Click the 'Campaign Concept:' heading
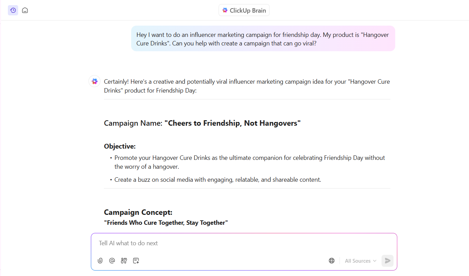The height and width of the screenshot is (276, 469). (x=138, y=212)
